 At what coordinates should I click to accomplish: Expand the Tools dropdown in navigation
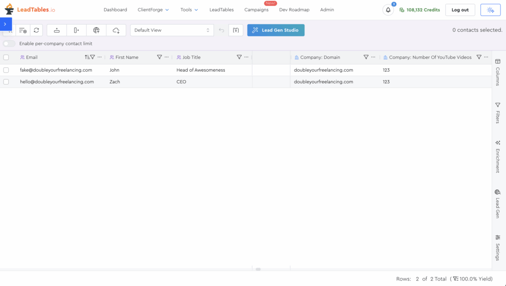[189, 10]
